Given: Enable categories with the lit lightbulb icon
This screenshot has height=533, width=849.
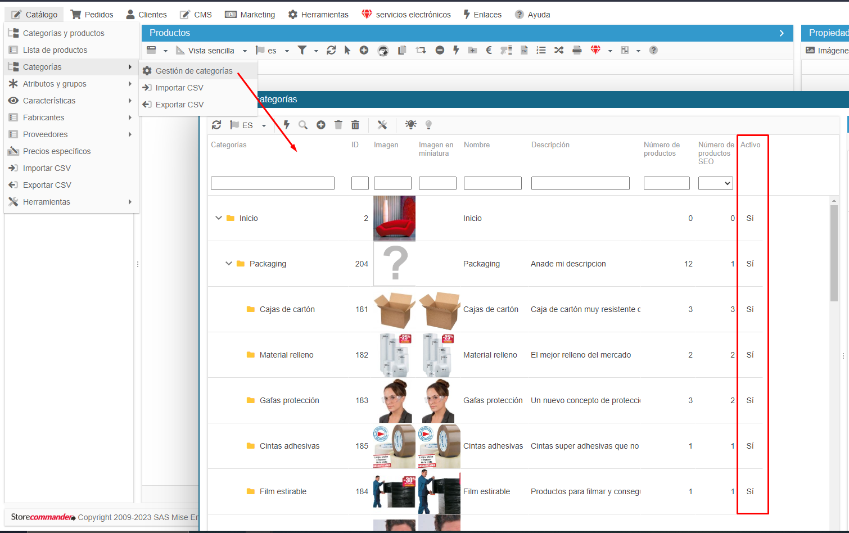Looking at the screenshot, I should (x=411, y=125).
